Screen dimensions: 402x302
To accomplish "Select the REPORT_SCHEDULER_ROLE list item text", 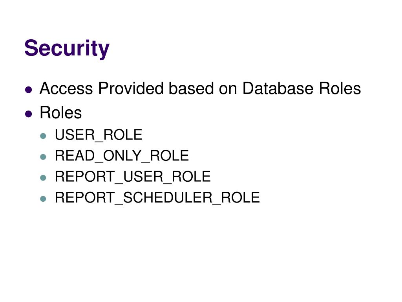I will pos(157,198).
